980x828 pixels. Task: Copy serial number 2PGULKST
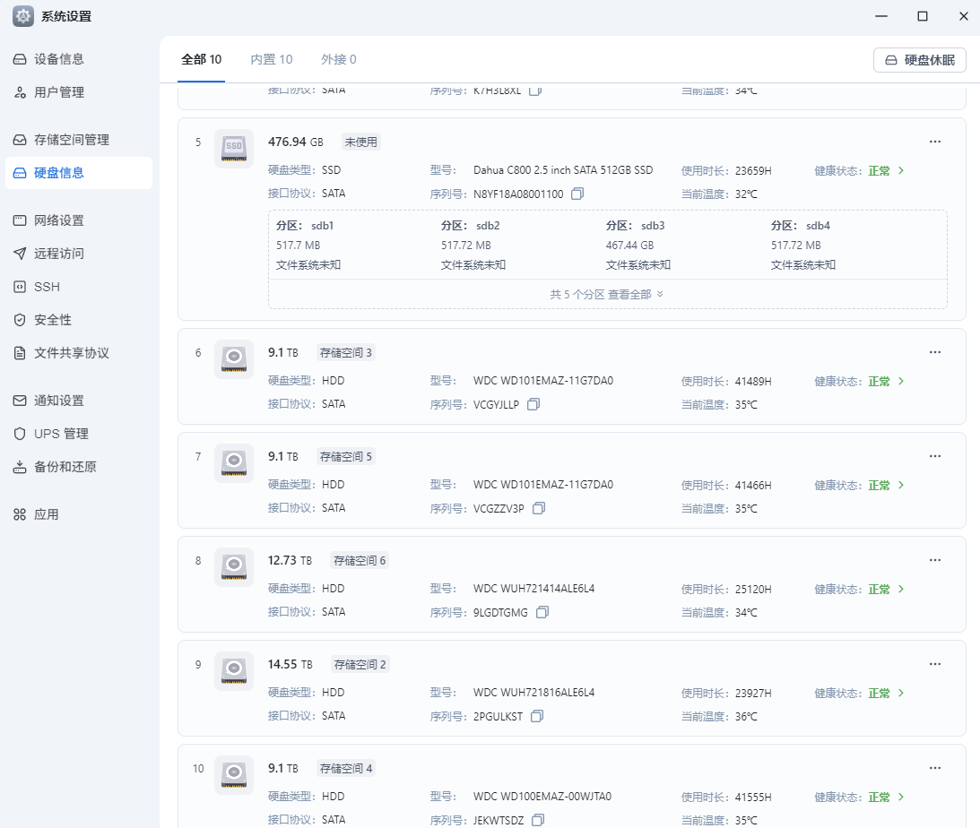(537, 716)
